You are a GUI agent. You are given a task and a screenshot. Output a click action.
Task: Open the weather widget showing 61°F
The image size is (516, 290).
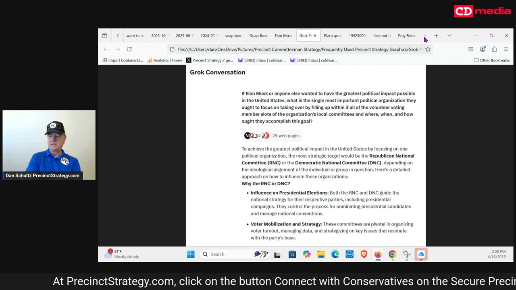122,254
